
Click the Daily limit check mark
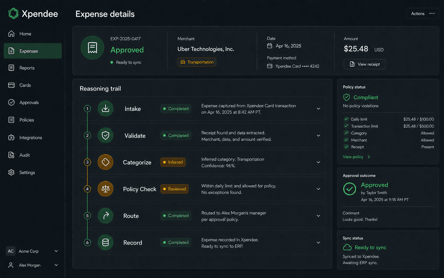point(346,119)
